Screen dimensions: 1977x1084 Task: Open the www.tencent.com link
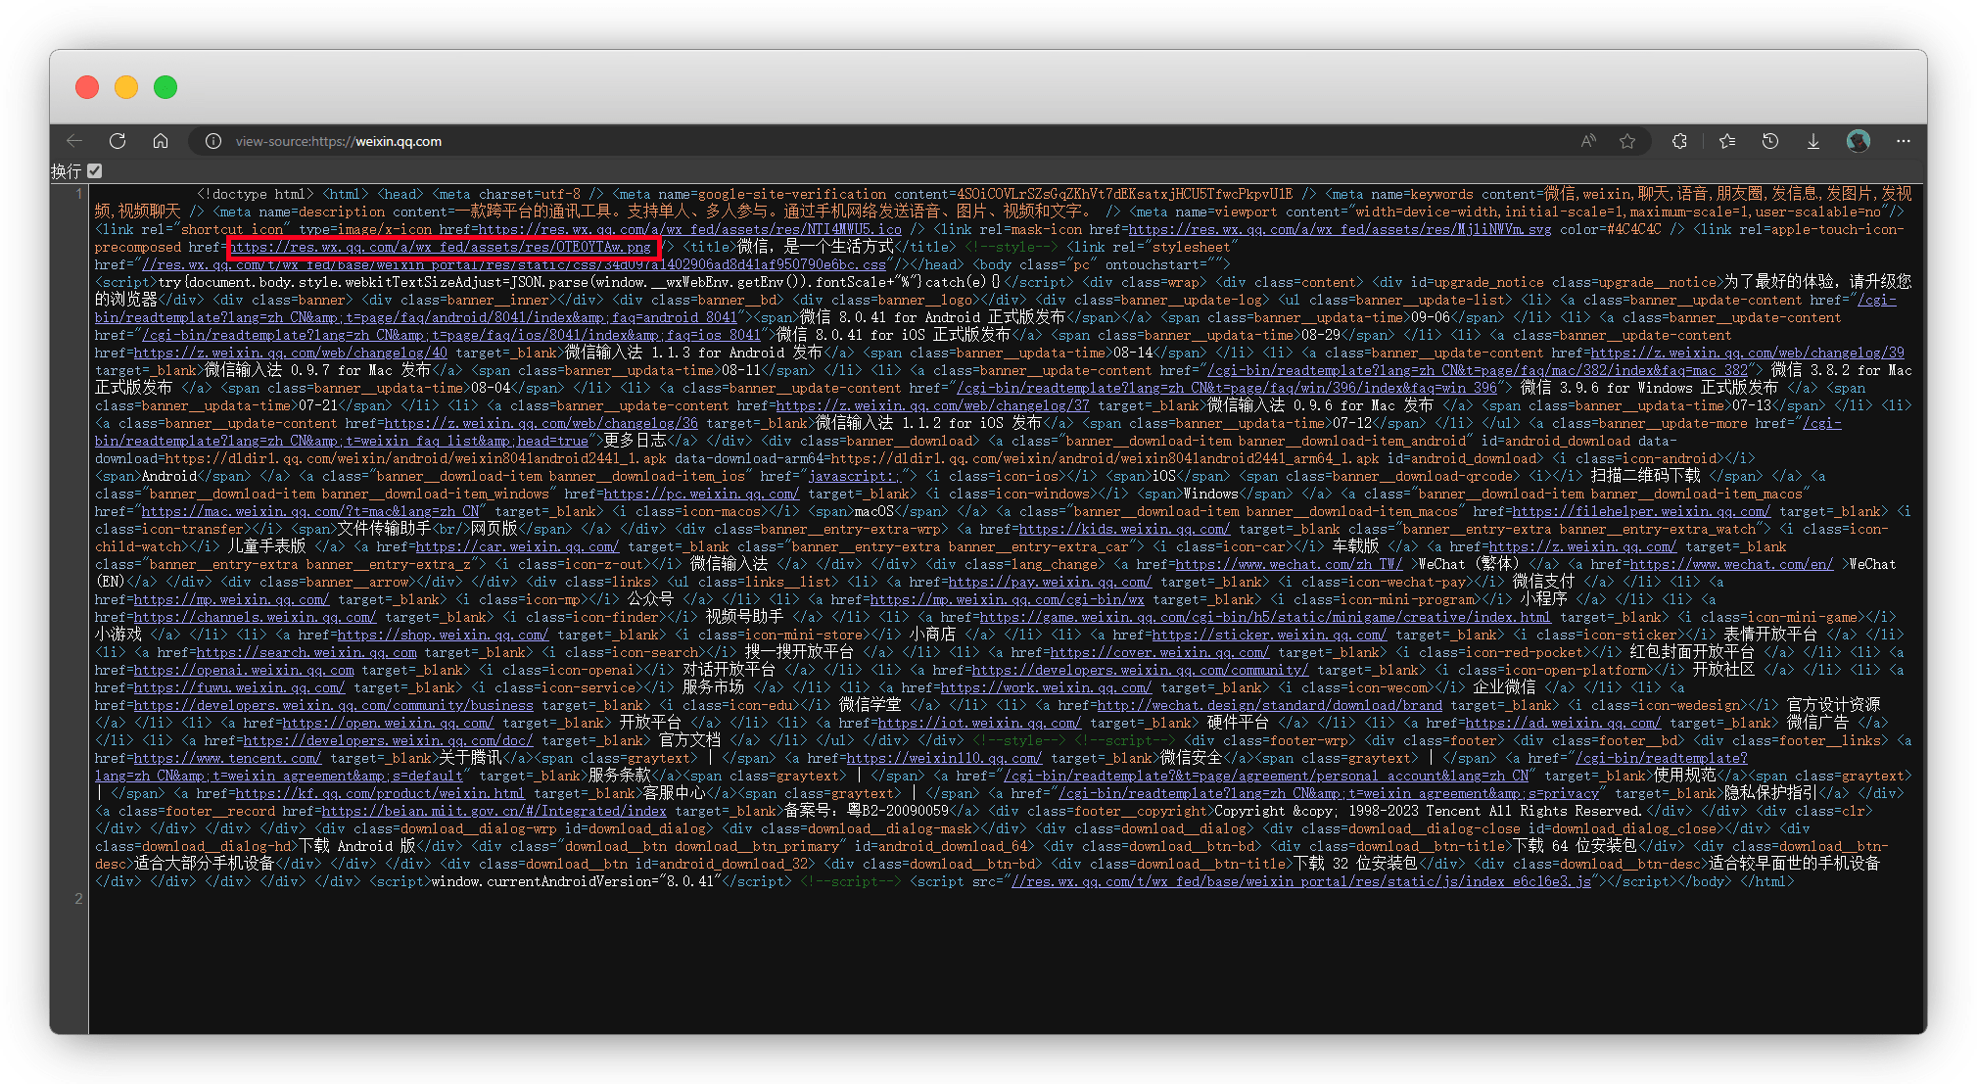(227, 758)
